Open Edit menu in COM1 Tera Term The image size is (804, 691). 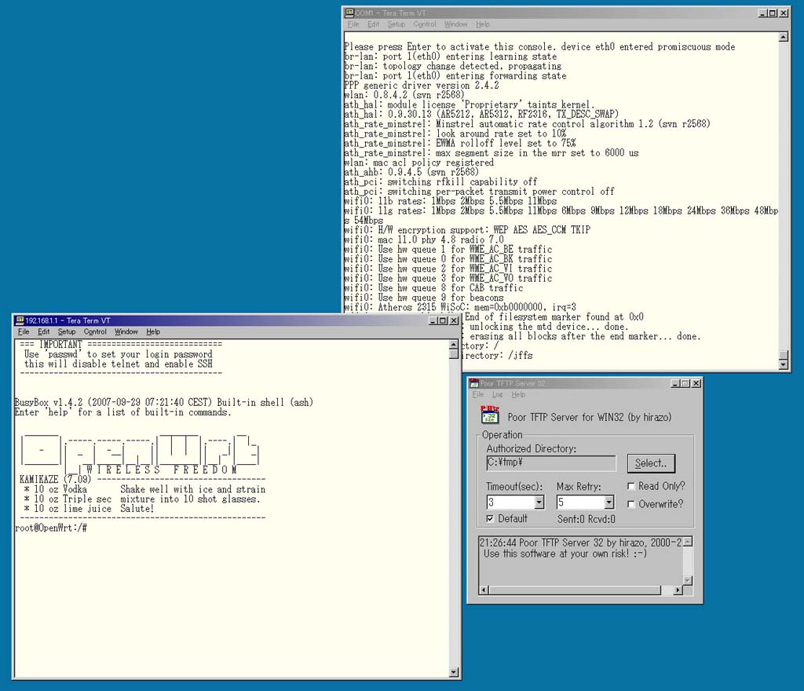[373, 24]
